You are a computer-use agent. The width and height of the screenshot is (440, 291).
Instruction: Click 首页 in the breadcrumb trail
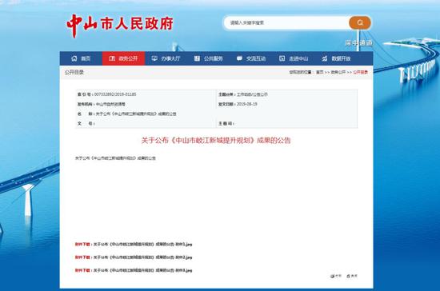click(320, 72)
